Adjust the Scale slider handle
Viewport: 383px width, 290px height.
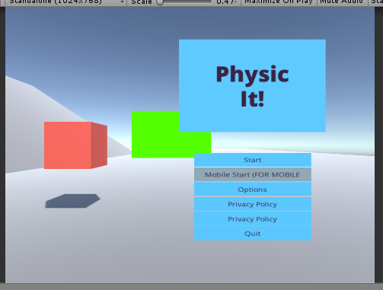tap(160, 2)
